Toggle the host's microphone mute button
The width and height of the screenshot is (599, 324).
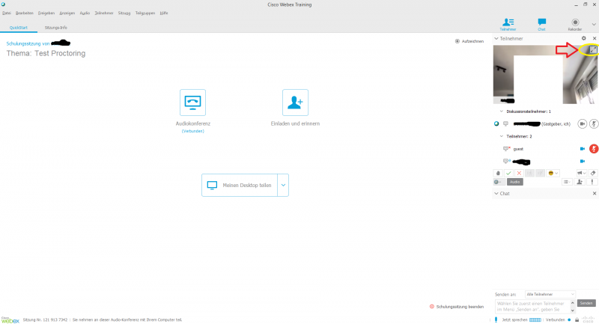coord(594,123)
